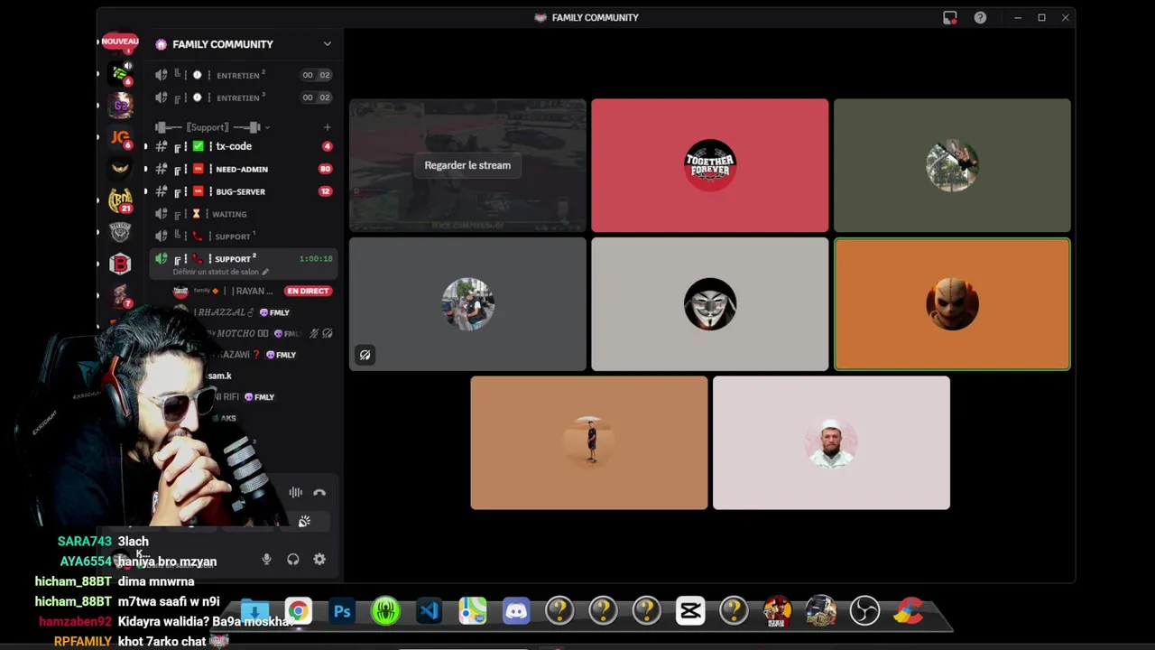
Task: Launch Red Dead Redemption from the dock
Action: (777, 612)
